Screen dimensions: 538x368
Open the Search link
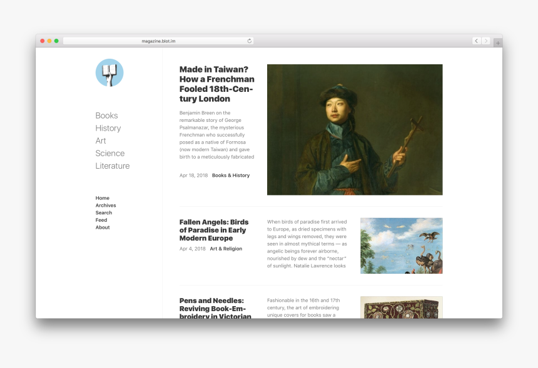pyautogui.click(x=104, y=213)
